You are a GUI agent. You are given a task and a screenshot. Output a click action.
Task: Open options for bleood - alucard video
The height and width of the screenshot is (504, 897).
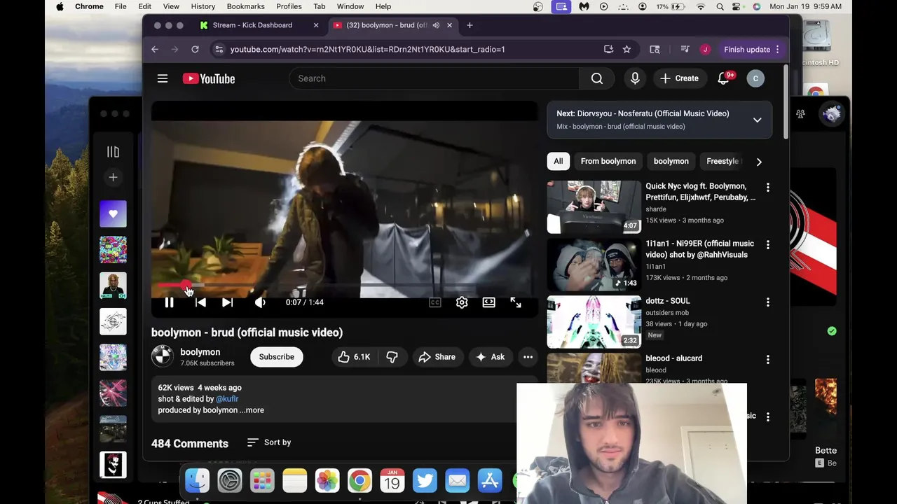768,360
